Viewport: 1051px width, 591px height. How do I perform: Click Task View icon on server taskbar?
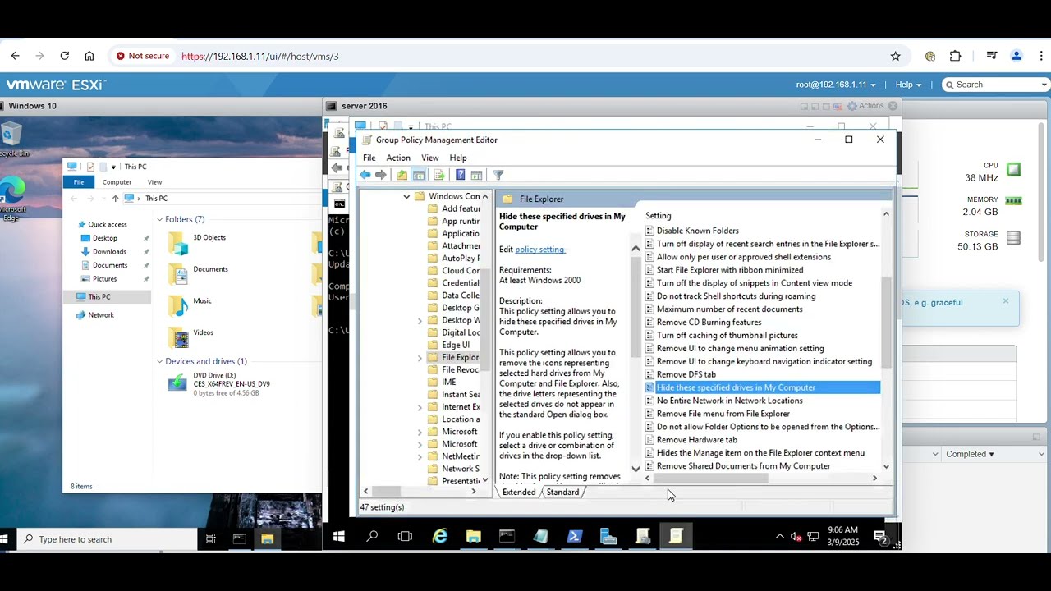(405, 537)
